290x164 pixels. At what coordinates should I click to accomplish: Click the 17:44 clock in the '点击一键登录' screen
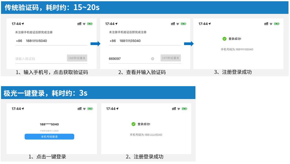[x=16, y=109]
